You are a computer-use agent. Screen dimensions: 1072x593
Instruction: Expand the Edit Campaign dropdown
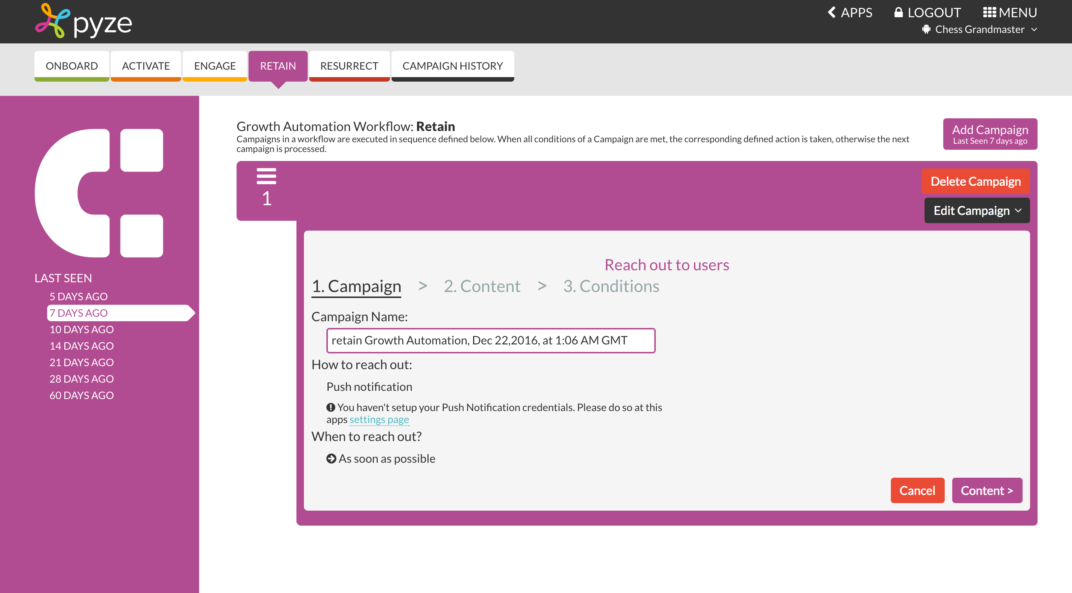pyautogui.click(x=977, y=210)
